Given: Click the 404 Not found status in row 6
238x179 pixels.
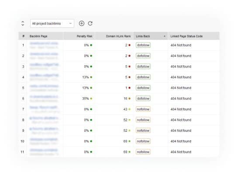Looking at the screenshot, I should (181, 98).
